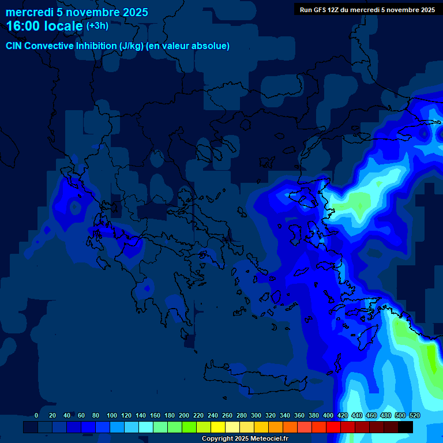Select the bright yellow legend swatch near 240
This screenshot has width=443, height=443.
217,427
